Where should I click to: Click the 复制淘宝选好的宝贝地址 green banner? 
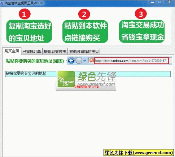point(29,31)
